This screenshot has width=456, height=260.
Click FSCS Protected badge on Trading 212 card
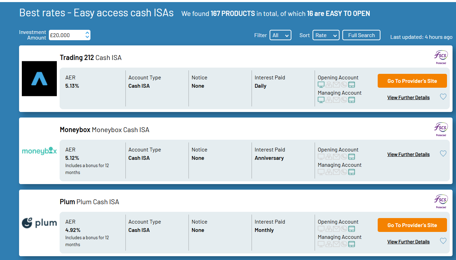(441, 58)
